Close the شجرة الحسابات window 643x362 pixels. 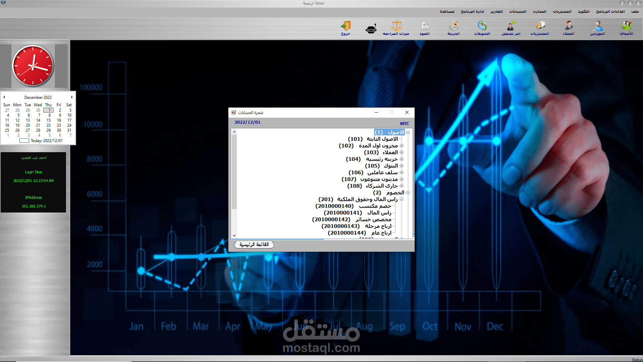coord(407,112)
